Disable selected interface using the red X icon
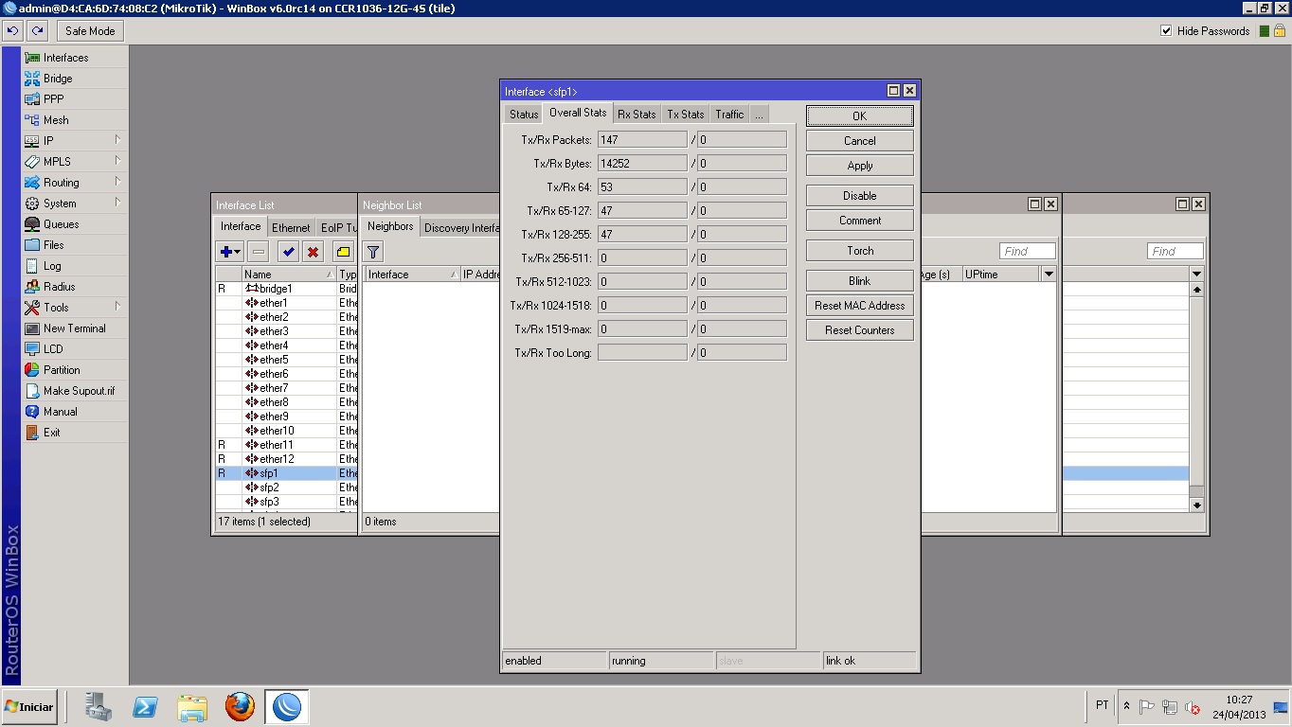This screenshot has height=727, width=1292. click(313, 252)
